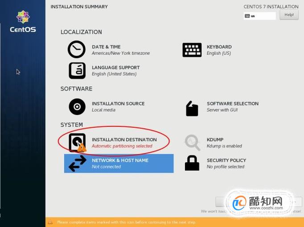304x227 pixels.
Task: Open Installation Destination hard drive icon
Action: [78, 143]
